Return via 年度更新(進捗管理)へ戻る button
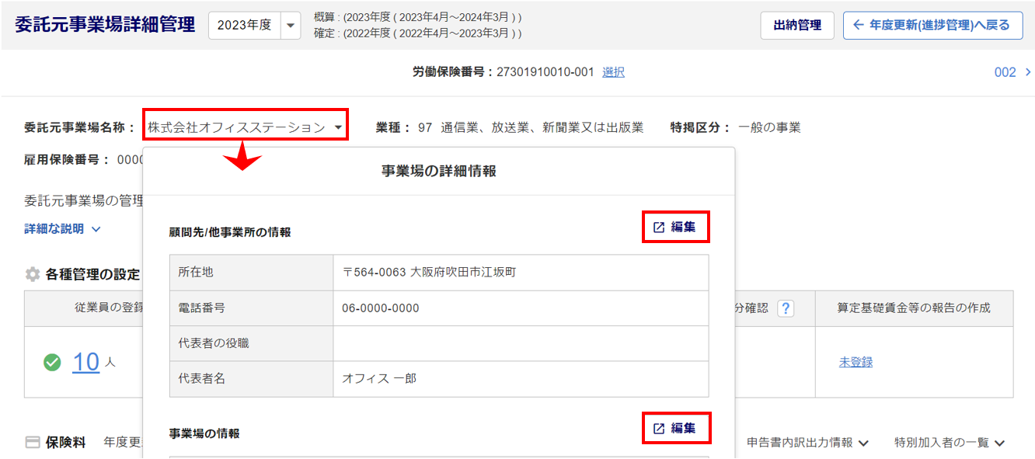 click(932, 25)
